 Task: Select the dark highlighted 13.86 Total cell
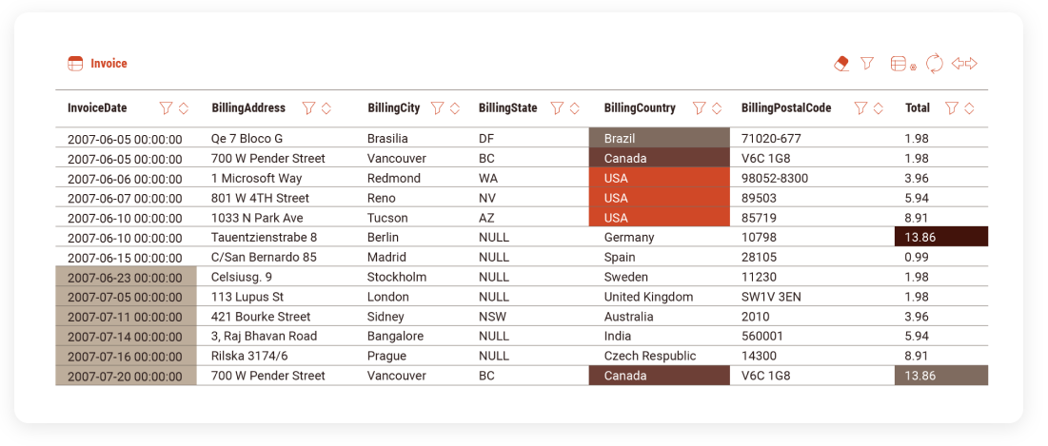point(940,237)
